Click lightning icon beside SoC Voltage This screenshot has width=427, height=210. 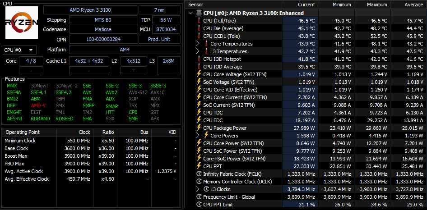(x=199, y=82)
